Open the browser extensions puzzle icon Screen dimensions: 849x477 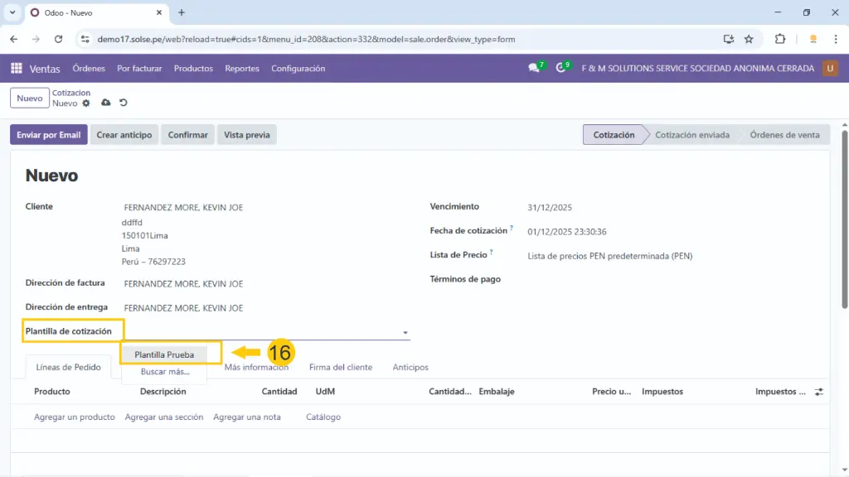point(780,39)
